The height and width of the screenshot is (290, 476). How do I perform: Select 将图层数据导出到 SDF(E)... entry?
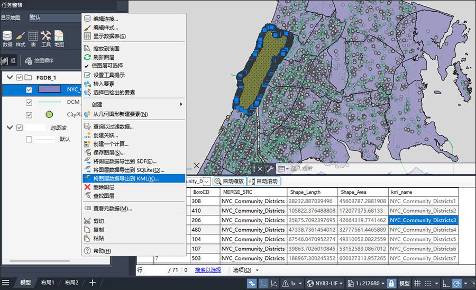(134, 161)
